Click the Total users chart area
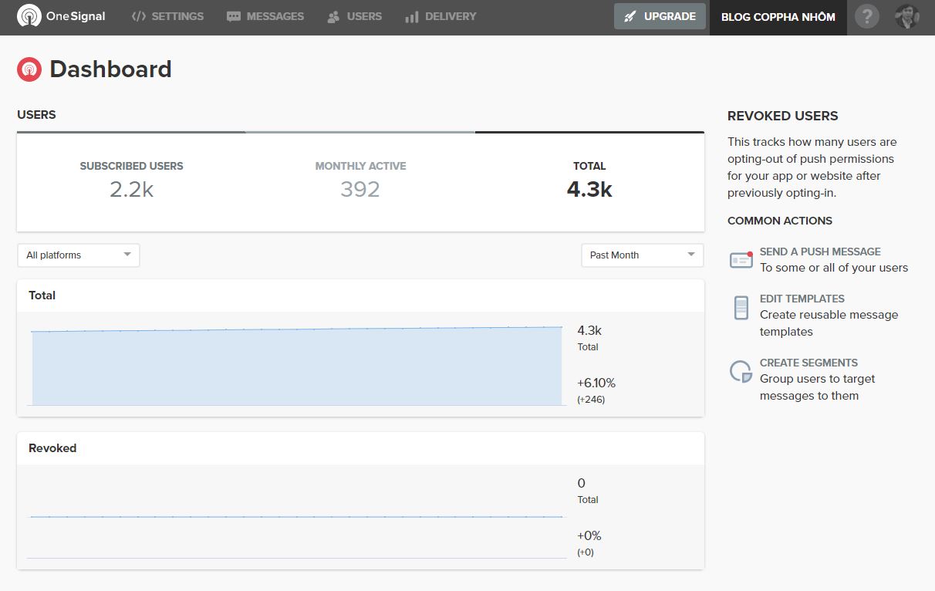935x591 pixels. 297,366
